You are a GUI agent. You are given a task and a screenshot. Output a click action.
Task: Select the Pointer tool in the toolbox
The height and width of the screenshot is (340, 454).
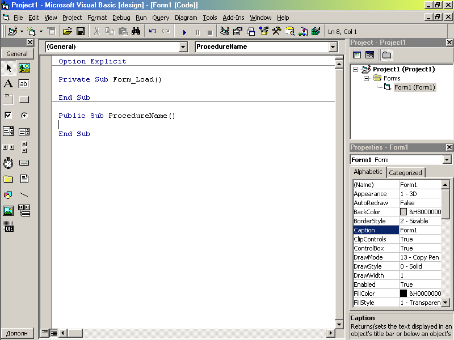point(9,68)
